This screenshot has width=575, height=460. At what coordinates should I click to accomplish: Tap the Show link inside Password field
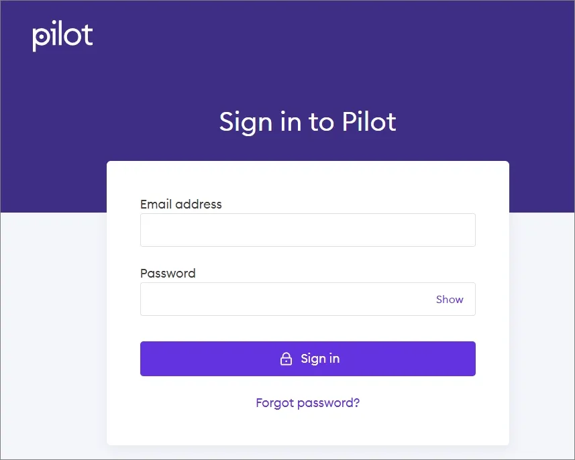450,300
